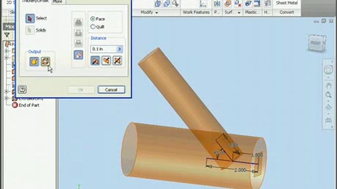Expand the orbit options dropdown arrow
This screenshot has width=337, height=189.
point(328,114)
